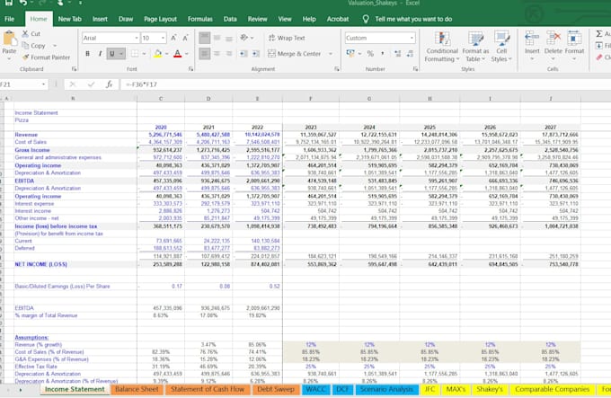
Task: Open the Debt Sweep worksheet
Action: click(x=276, y=389)
